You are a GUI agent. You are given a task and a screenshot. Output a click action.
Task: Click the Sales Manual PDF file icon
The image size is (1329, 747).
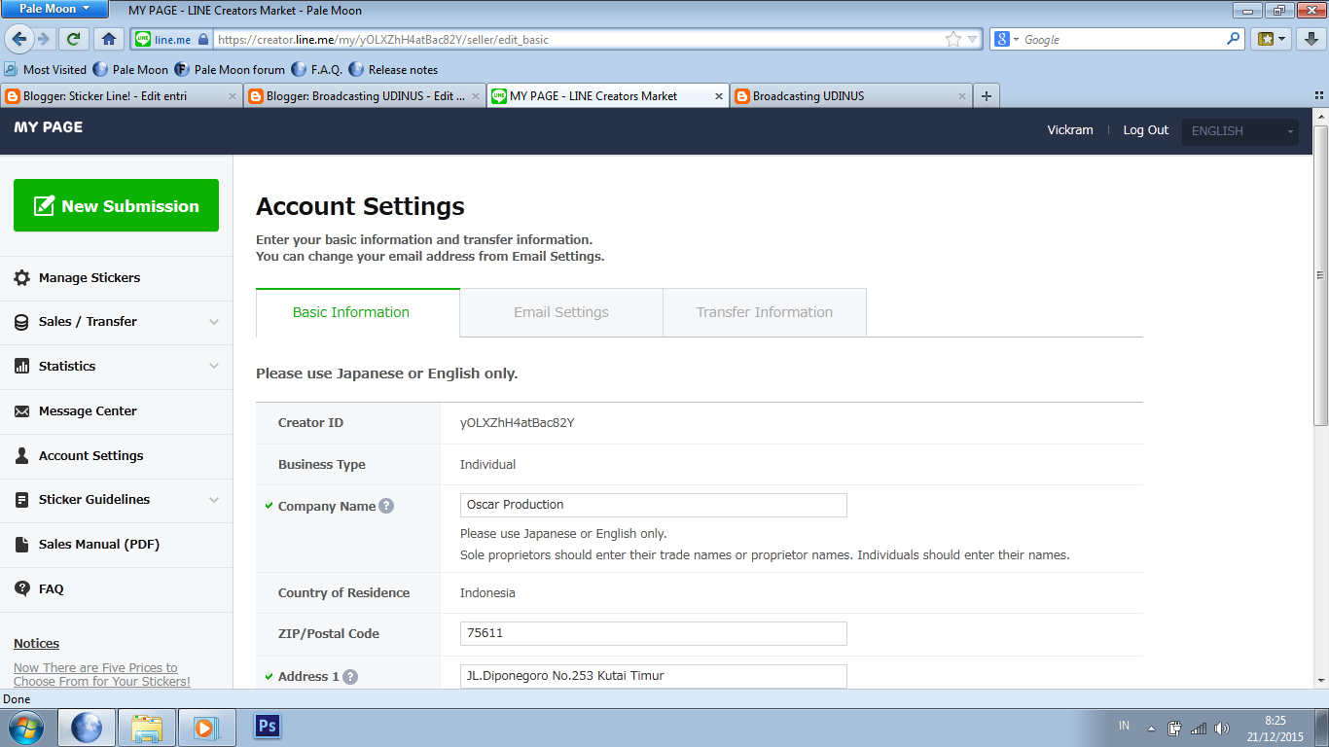(x=21, y=545)
